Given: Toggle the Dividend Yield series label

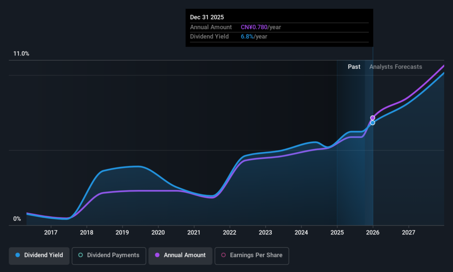Looking at the screenshot, I should coord(43,255).
